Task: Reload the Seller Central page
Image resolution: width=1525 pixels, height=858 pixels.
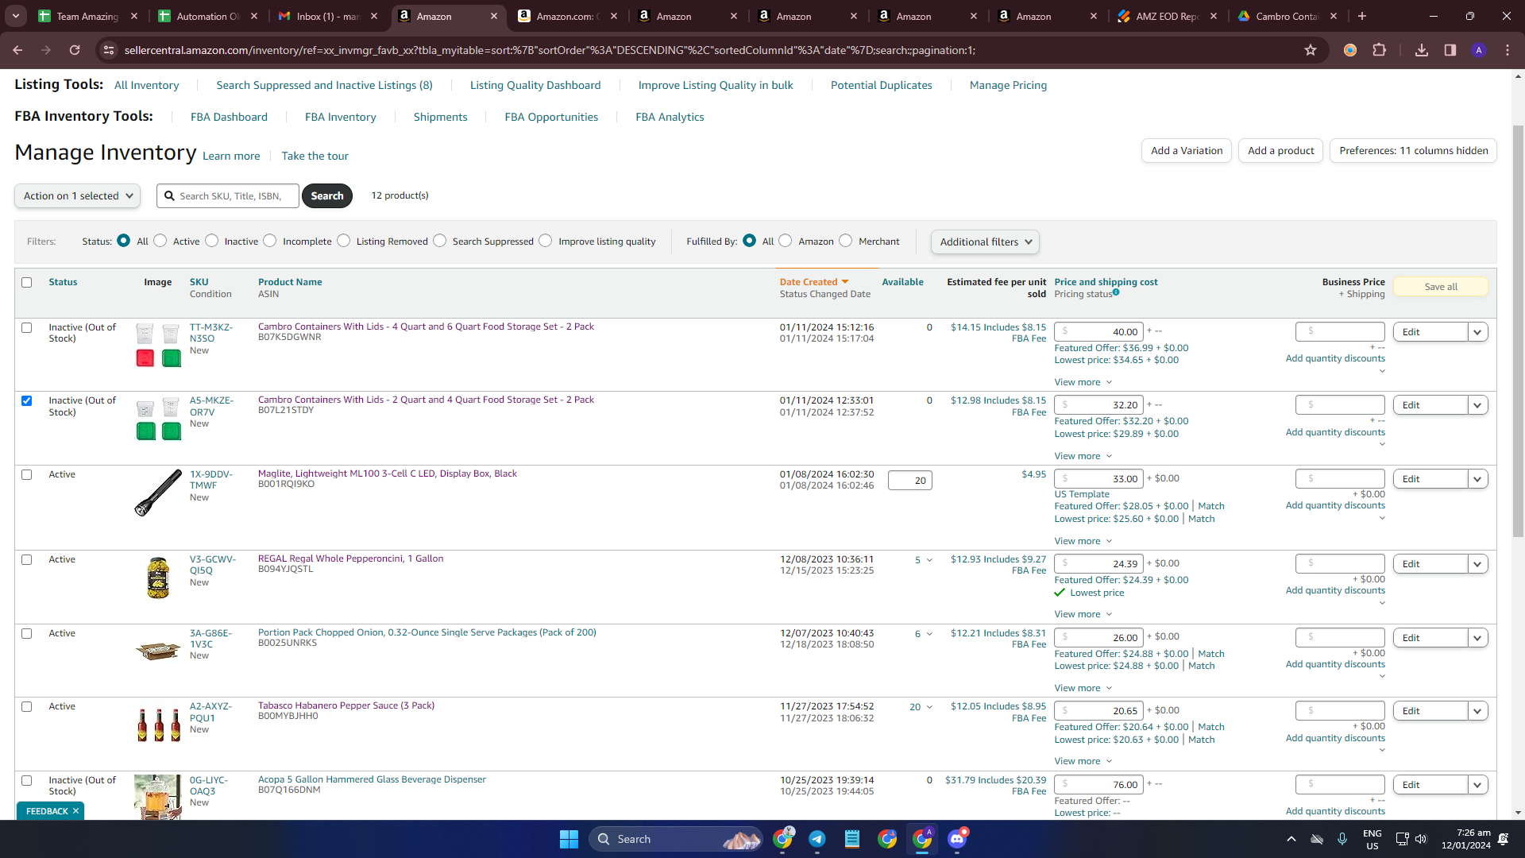Action: pos(75,50)
